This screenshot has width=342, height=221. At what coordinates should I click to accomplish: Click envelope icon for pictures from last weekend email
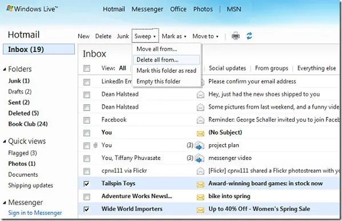[x=200, y=107]
